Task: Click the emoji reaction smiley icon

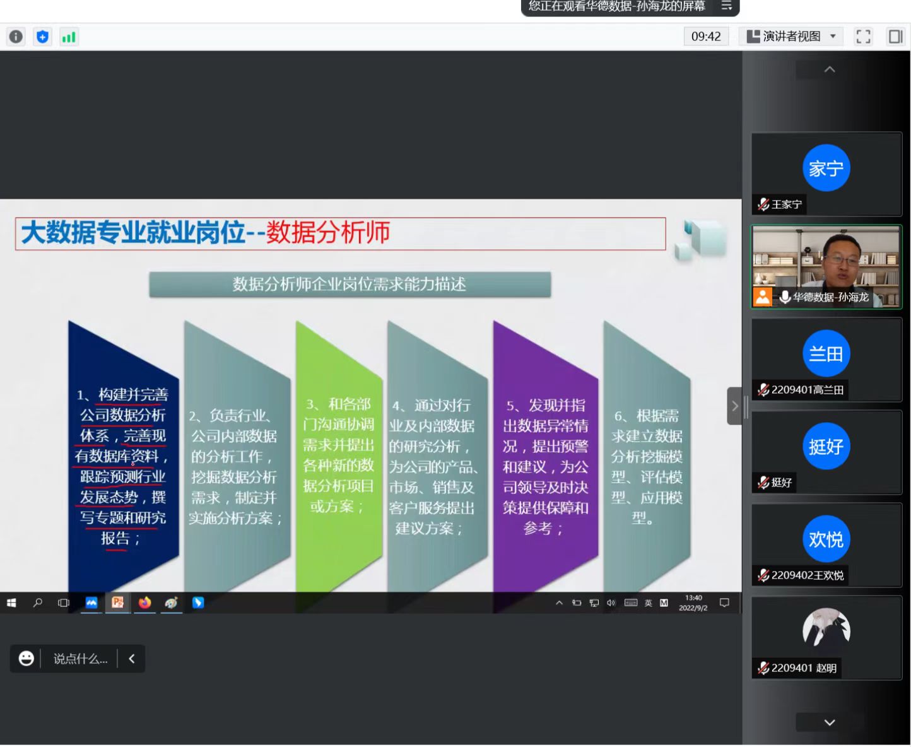Action: 26,659
